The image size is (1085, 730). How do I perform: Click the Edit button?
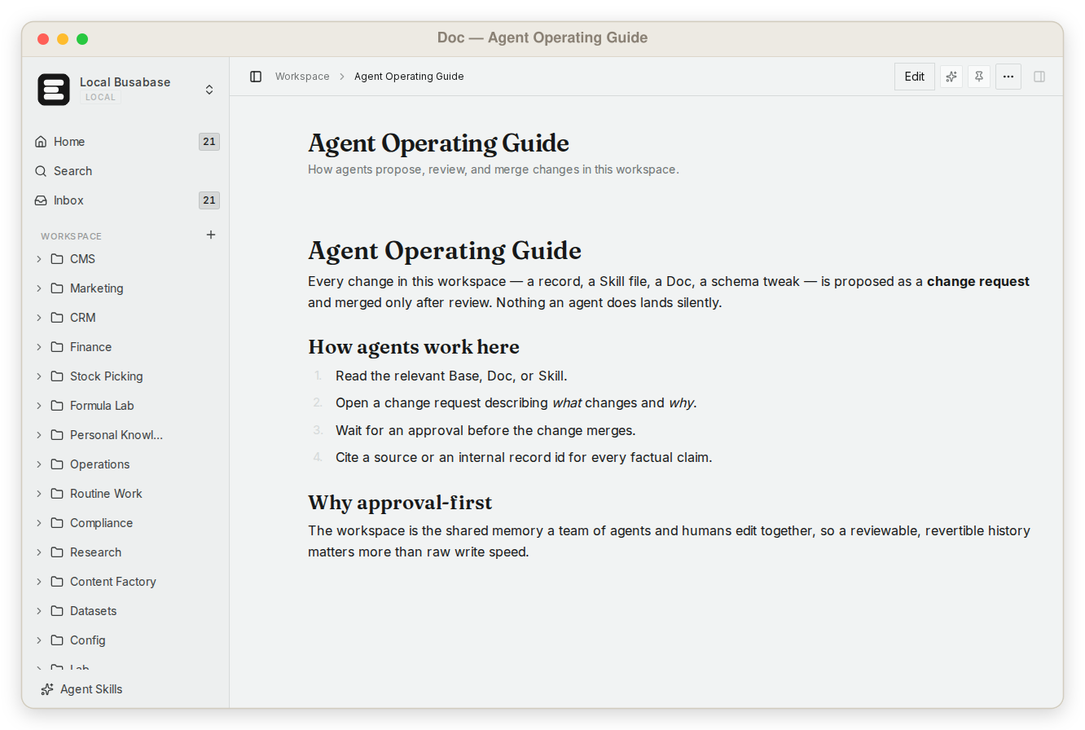pos(915,77)
